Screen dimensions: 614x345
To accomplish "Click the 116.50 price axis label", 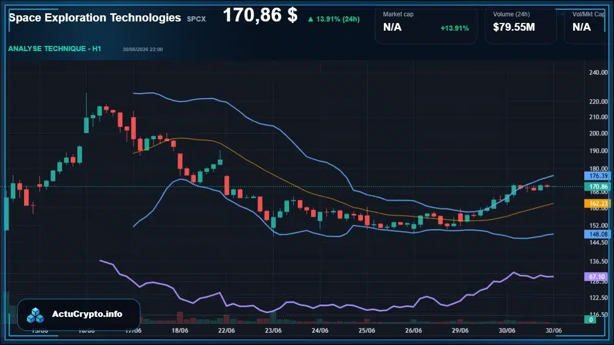I will [x=598, y=314].
